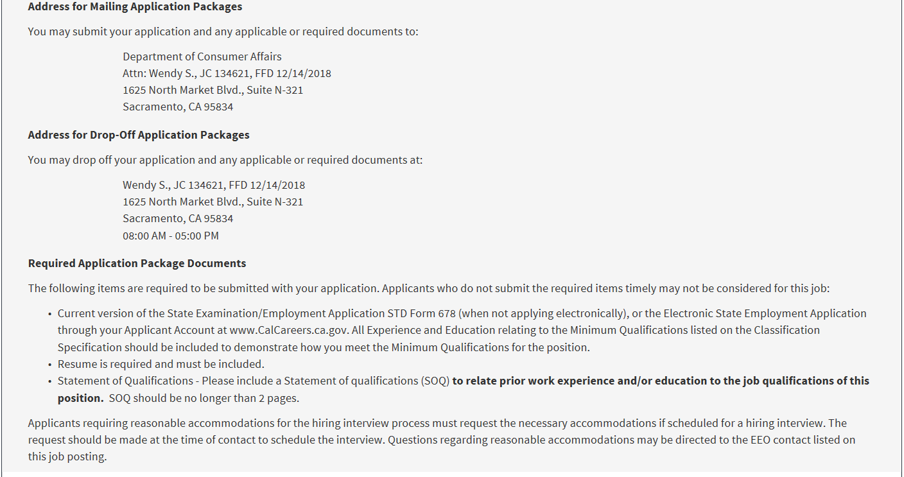Click the www.CalCareers.ca.gov web address text
This screenshot has width=904, height=477.
[x=288, y=331]
